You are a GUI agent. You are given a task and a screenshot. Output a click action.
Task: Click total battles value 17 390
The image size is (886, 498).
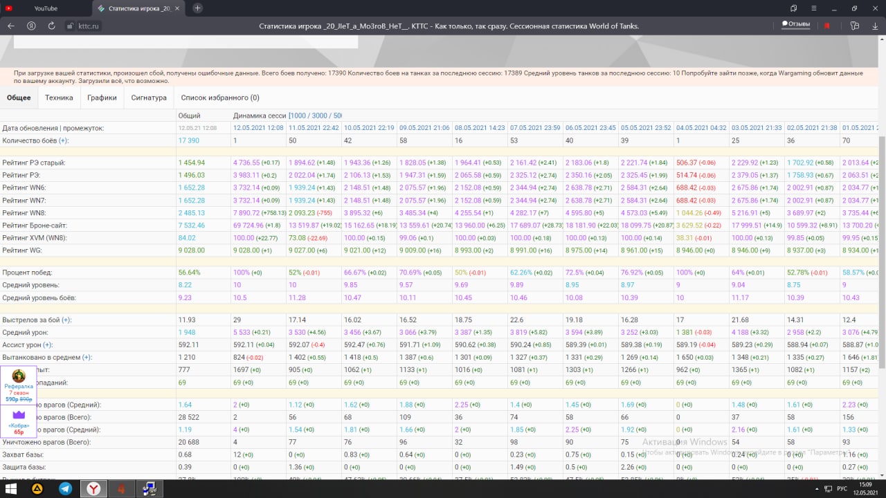(x=189, y=140)
